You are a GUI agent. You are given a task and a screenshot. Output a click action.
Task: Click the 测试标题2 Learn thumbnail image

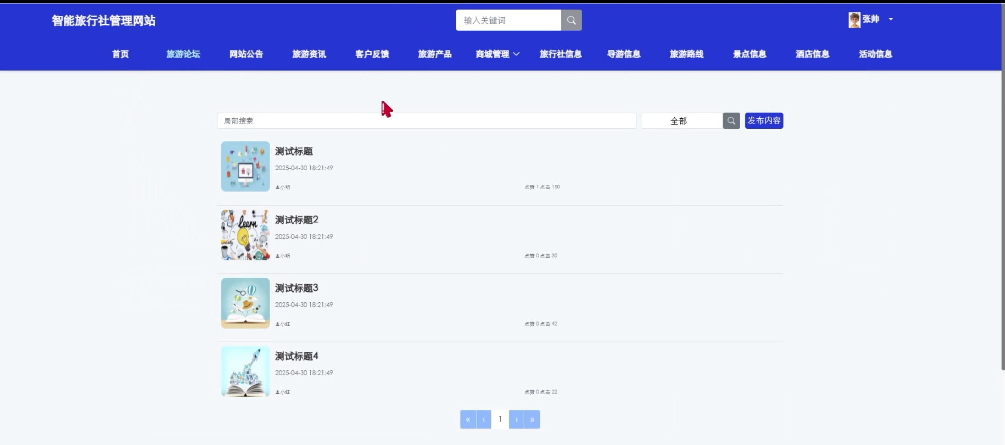(245, 235)
